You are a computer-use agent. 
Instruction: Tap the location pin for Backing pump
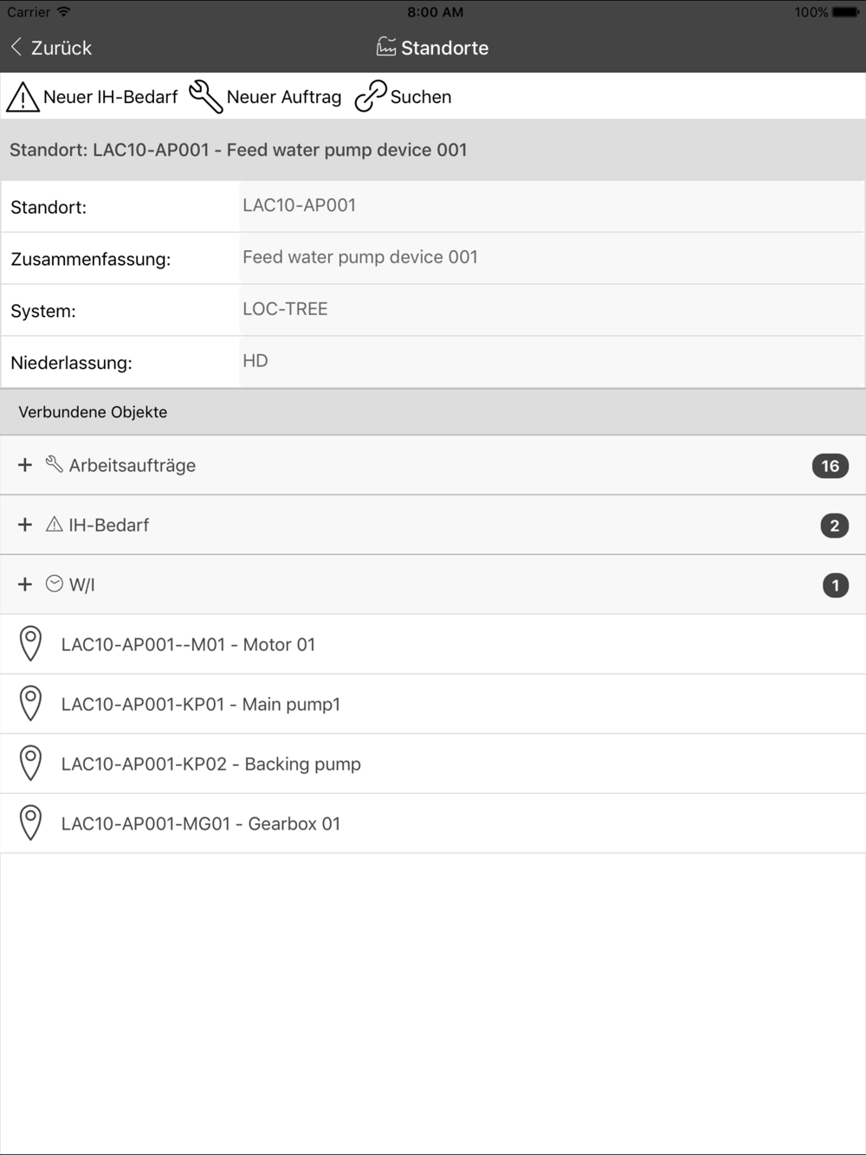coord(30,764)
